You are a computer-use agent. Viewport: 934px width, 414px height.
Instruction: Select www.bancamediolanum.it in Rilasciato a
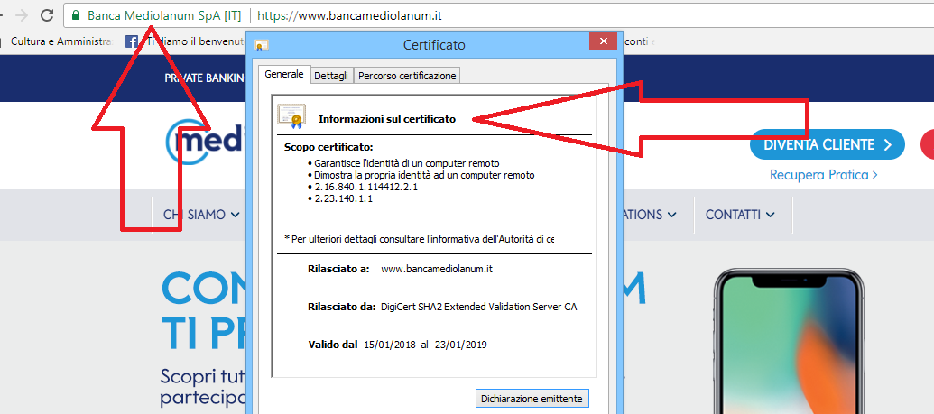[x=437, y=269]
